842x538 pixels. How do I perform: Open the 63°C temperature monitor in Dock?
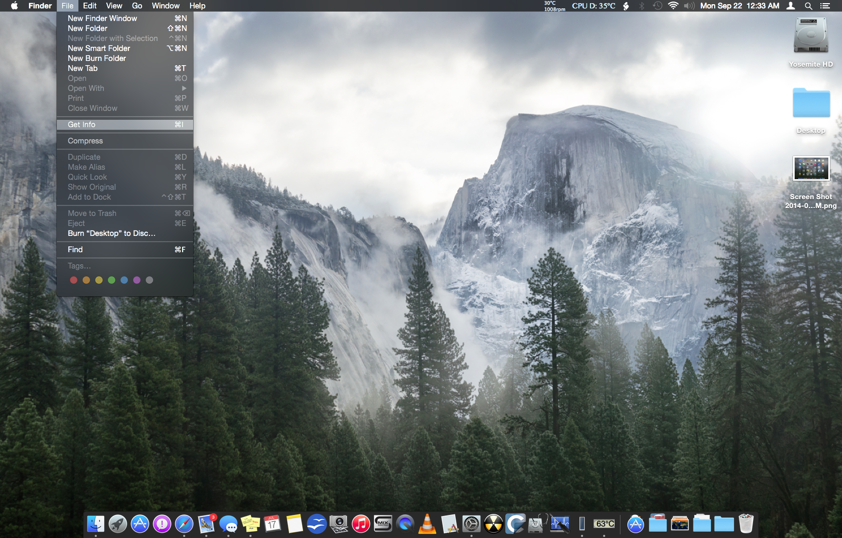tap(604, 524)
